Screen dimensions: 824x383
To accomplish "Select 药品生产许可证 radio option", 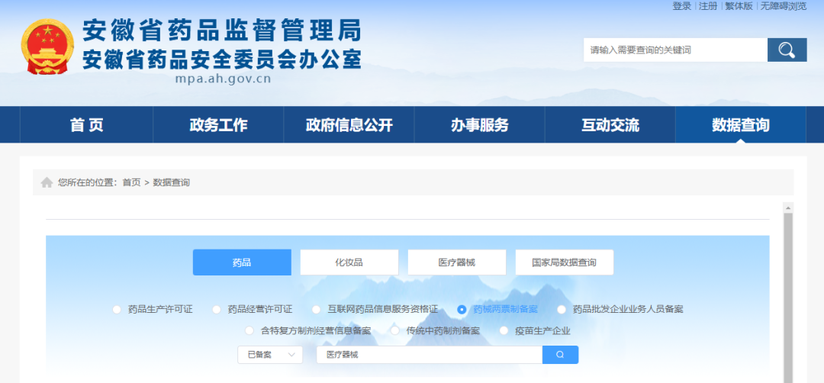I will click(x=117, y=310).
